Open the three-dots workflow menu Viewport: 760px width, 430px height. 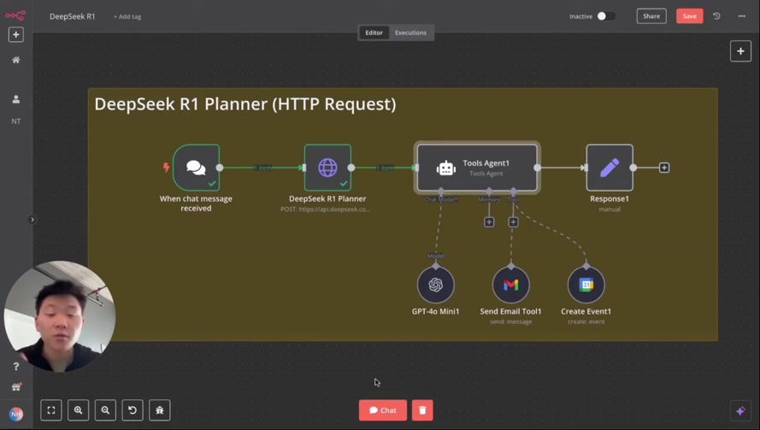[x=741, y=16]
